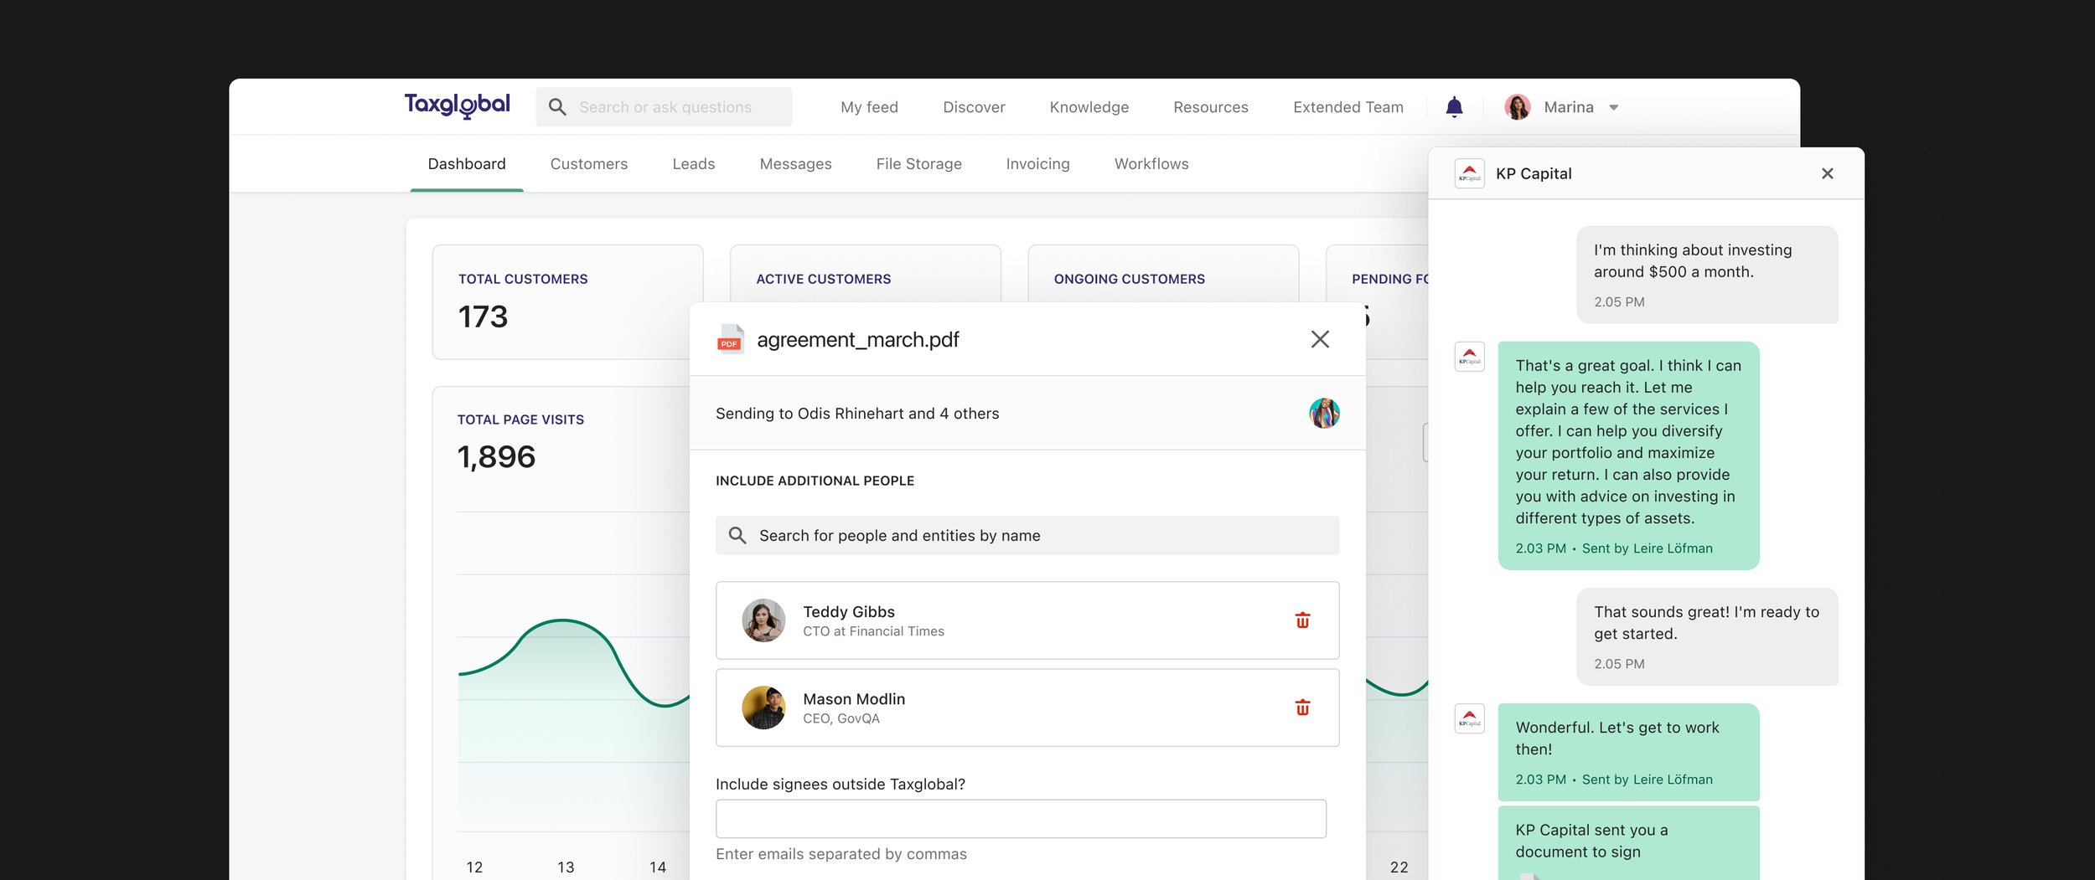Focus the 'Search or ask questions' field
The height and width of the screenshot is (880, 2095).
pos(664,107)
